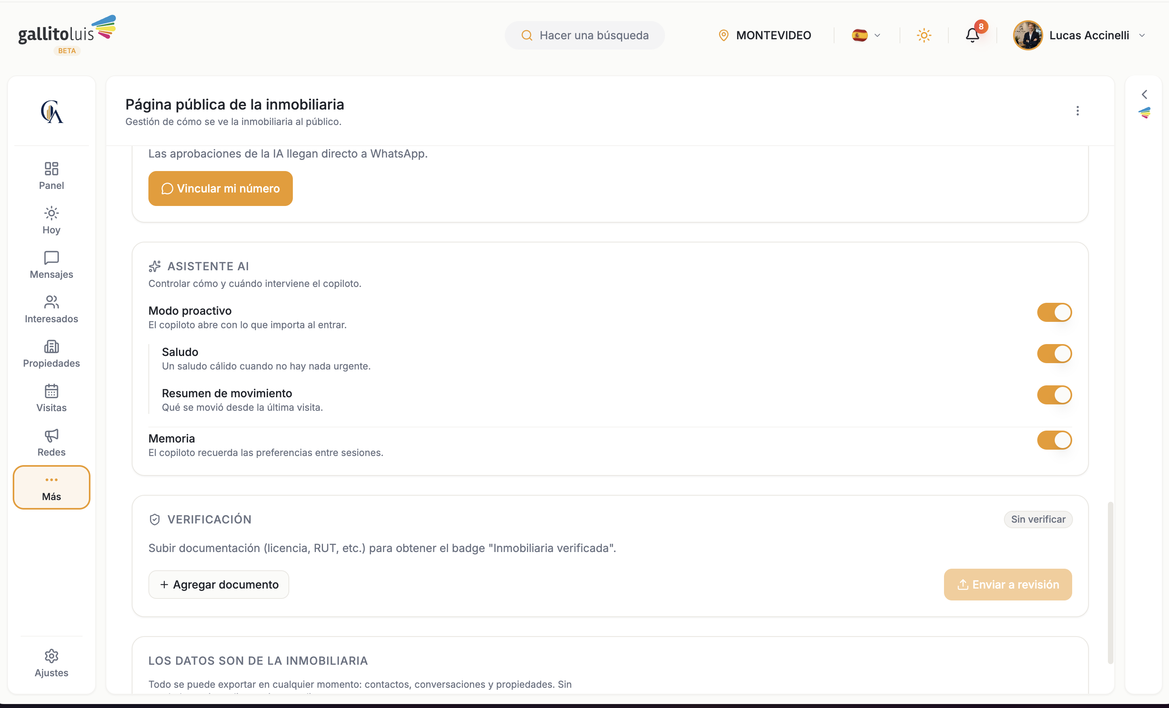The image size is (1169, 708).
Task: Open the language flag dropdown
Action: [x=866, y=35]
